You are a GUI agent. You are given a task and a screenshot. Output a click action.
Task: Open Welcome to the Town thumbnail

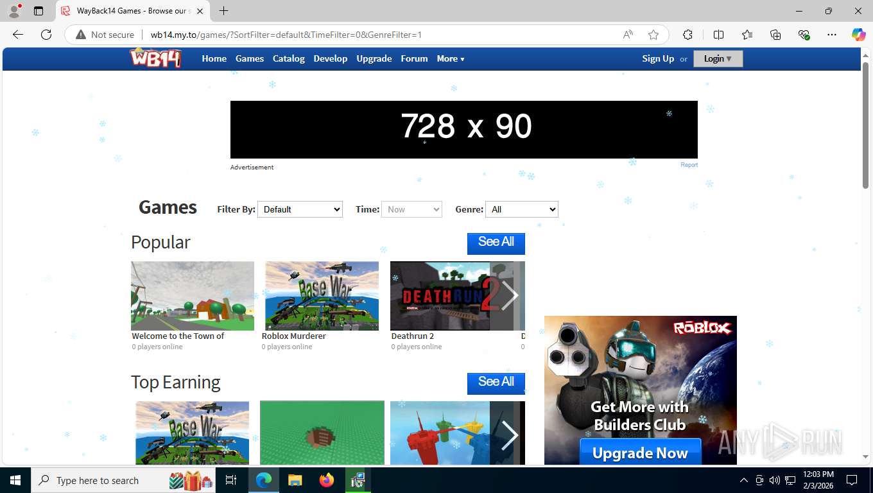tap(193, 296)
